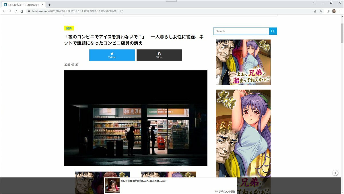Open the Chrome profile avatar
Viewport: 344px width, 194px height.
[x=334, y=11]
